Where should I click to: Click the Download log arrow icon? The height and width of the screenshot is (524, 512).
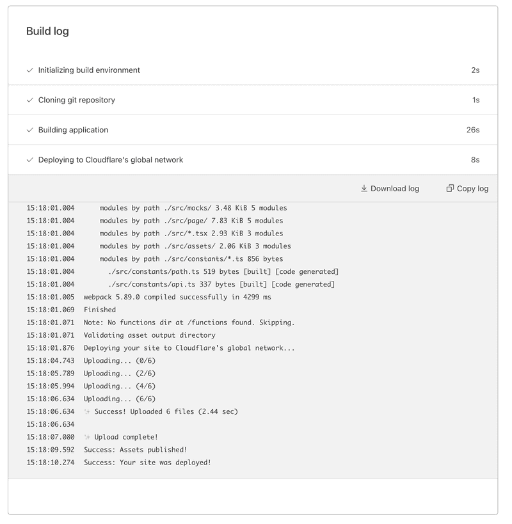coord(364,188)
